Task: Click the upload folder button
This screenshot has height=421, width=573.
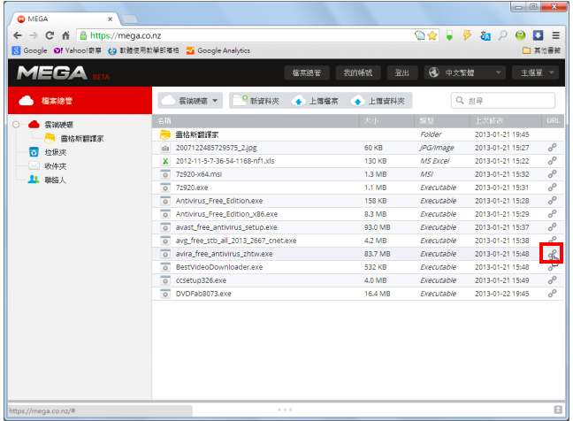Action: tap(378, 101)
